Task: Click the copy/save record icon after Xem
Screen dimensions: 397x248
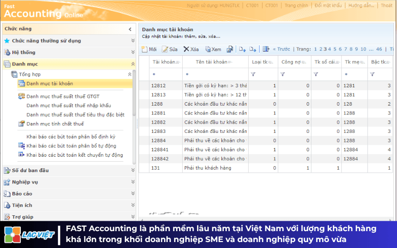Action: 230,49
